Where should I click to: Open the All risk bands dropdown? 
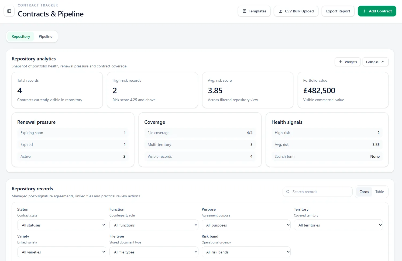[246, 252]
